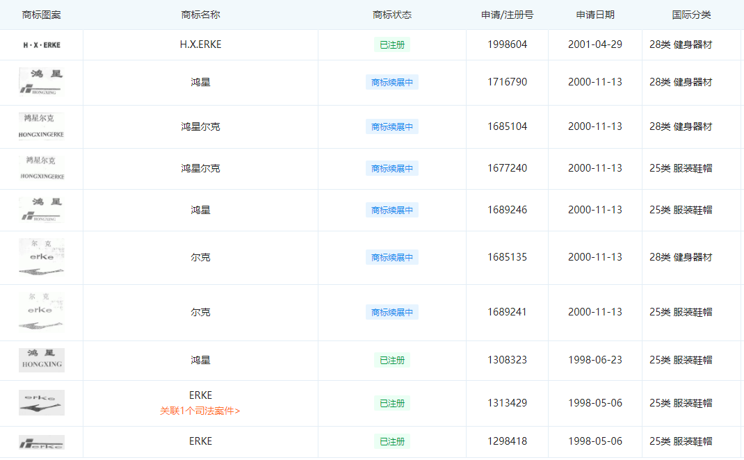744x460 pixels.
Task: Click application date 1998-06-23
Action: (x=595, y=360)
